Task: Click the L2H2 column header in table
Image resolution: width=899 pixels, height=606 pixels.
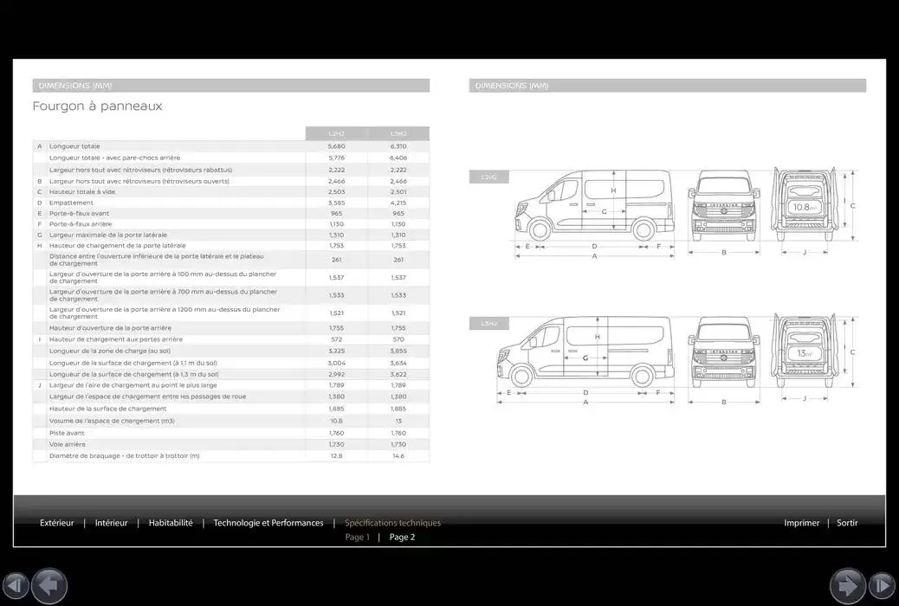Action: (x=336, y=134)
